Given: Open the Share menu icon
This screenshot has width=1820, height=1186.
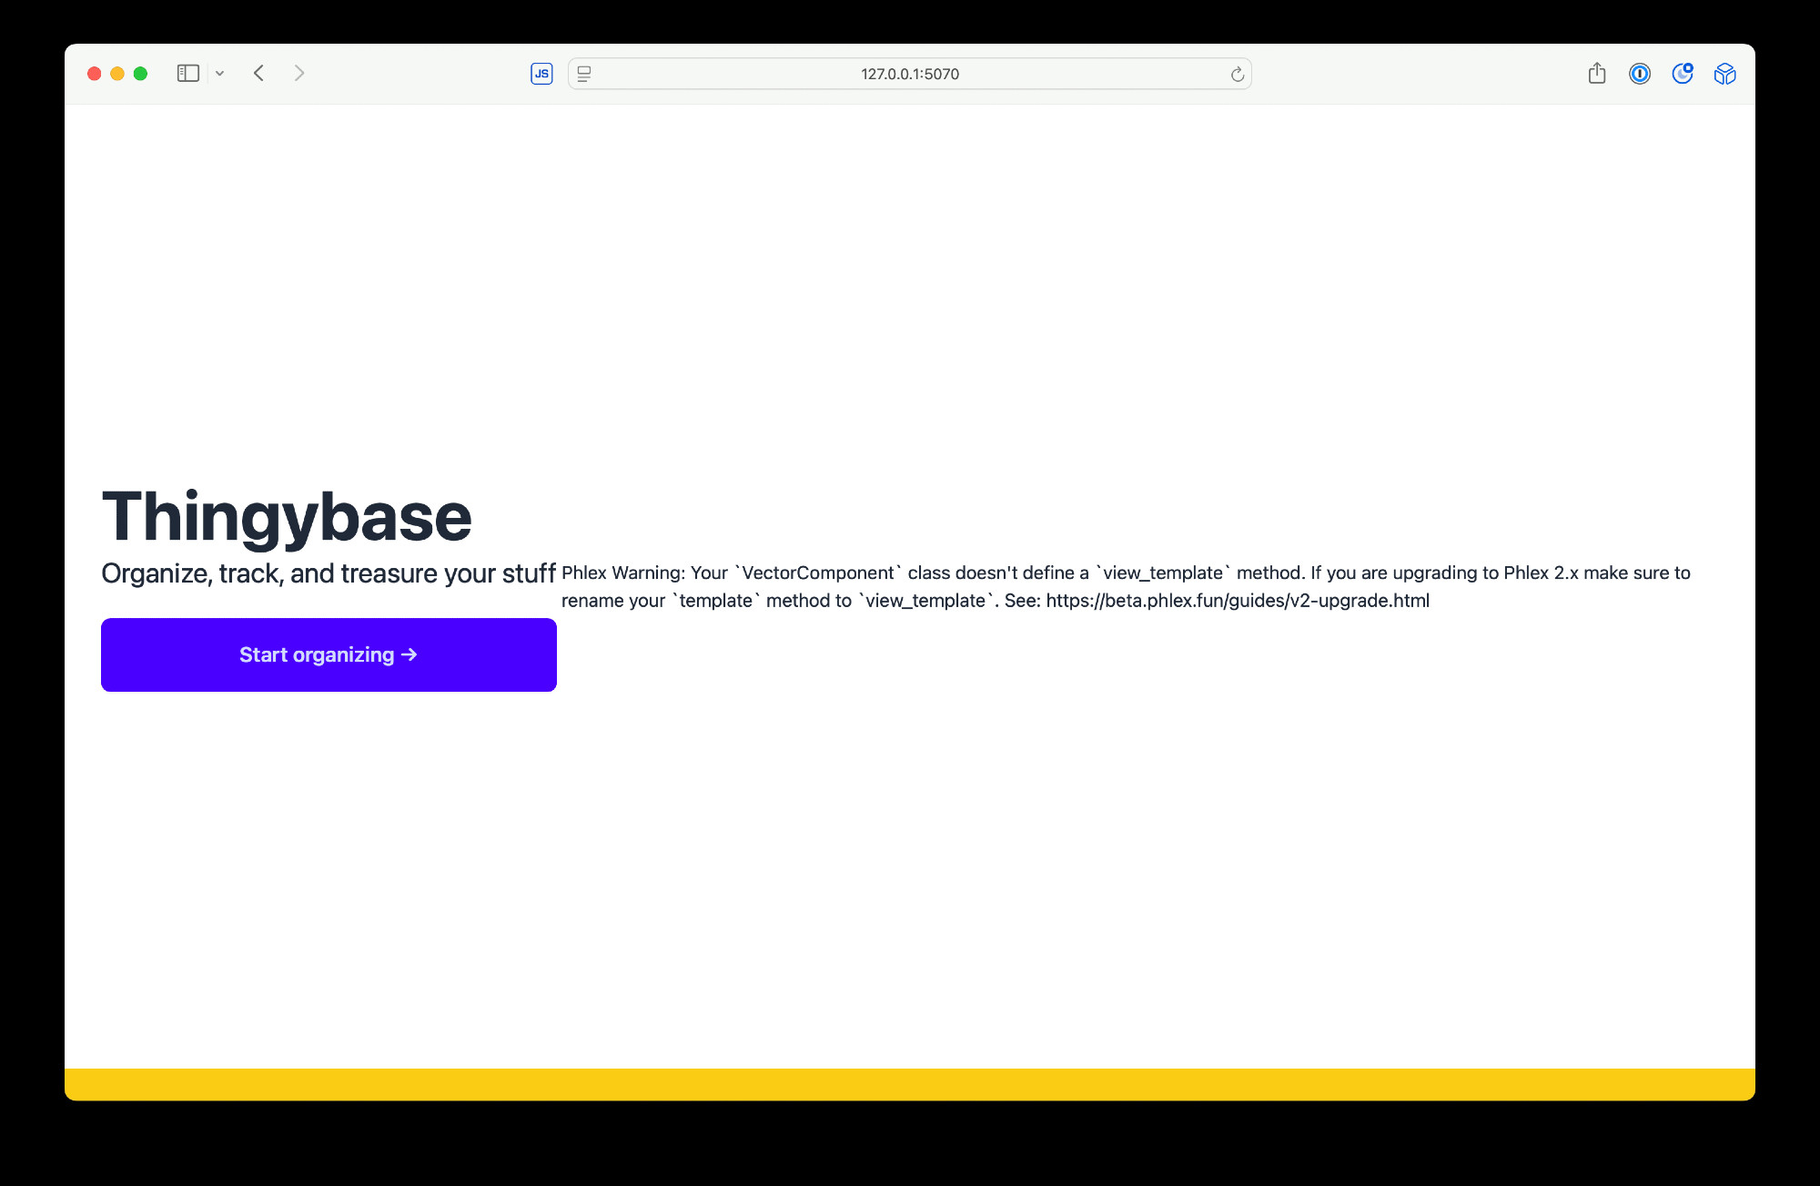Looking at the screenshot, I should point(1597,73).
